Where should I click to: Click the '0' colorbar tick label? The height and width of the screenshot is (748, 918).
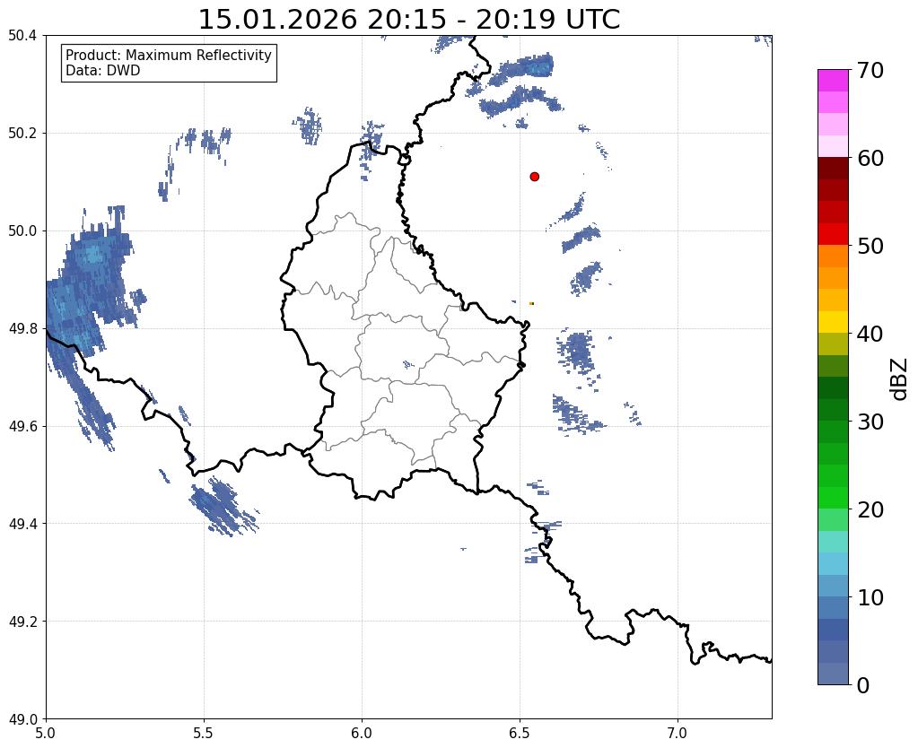coord(863,685)
